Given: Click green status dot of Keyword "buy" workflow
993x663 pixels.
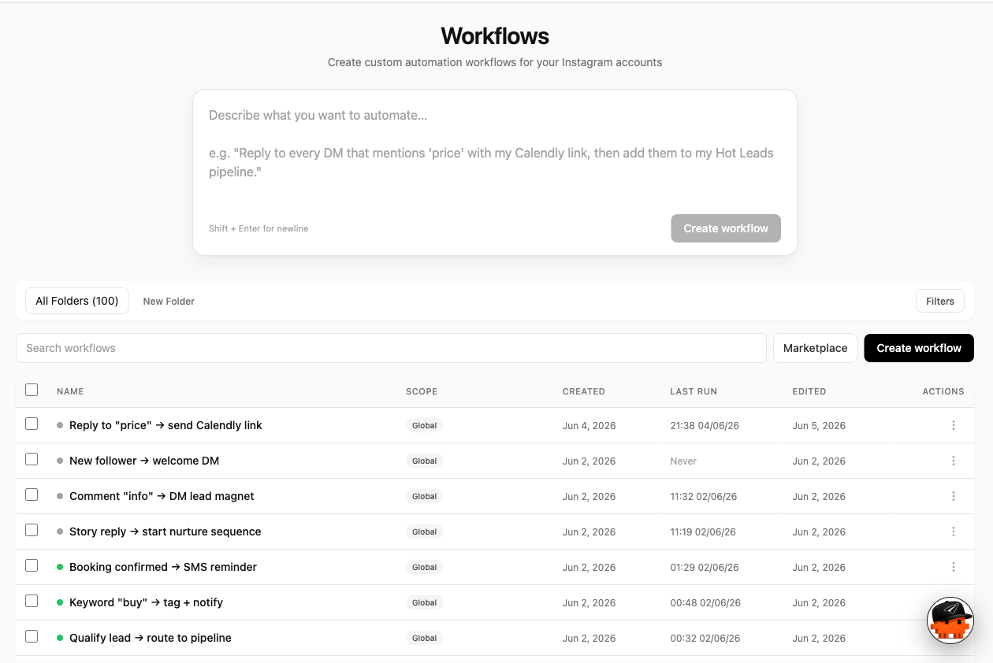Looking at the screenshot, I should point(60,602).
